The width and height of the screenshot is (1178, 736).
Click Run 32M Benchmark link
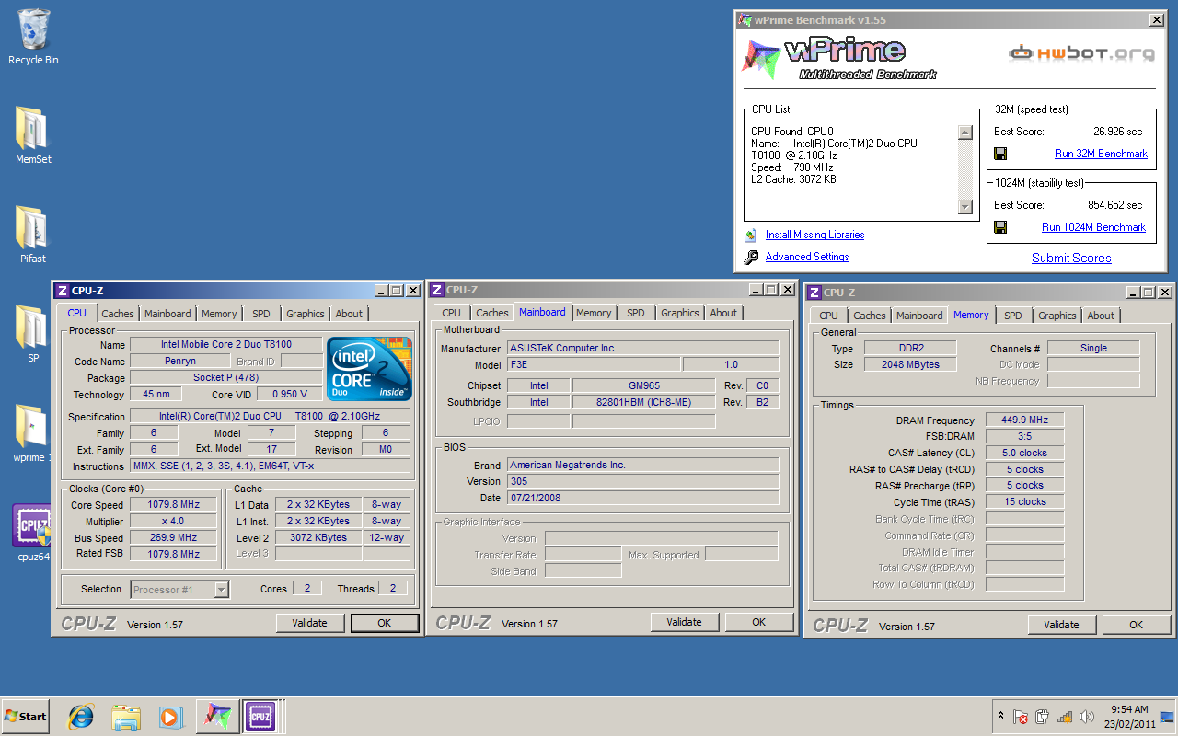(x=1101, y=154)
